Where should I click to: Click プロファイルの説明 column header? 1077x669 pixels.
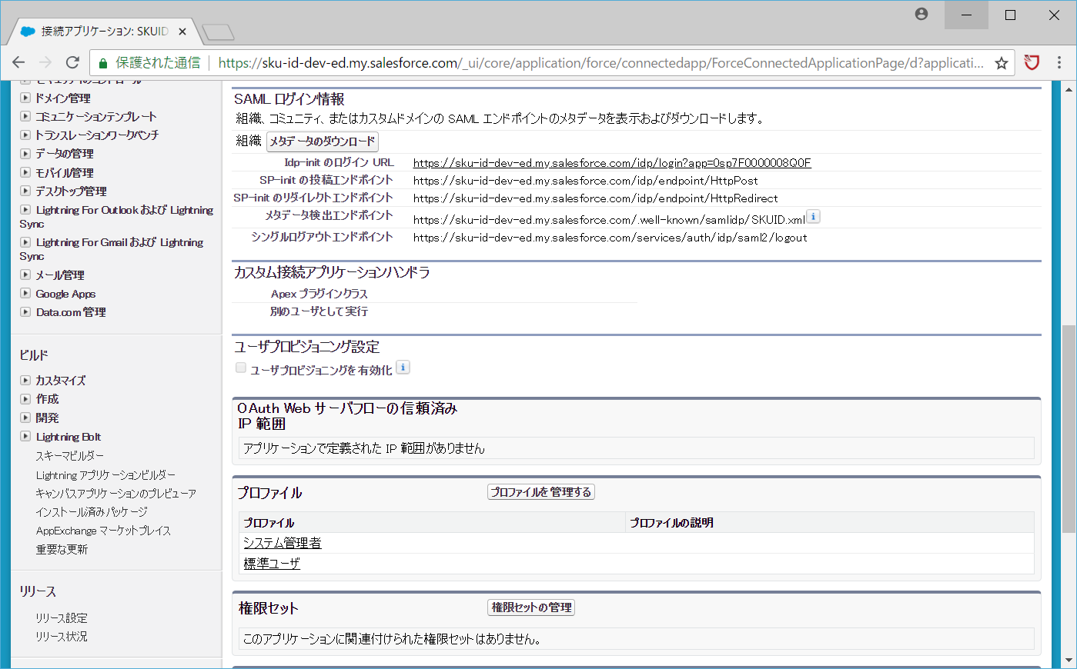click(671, 523)
